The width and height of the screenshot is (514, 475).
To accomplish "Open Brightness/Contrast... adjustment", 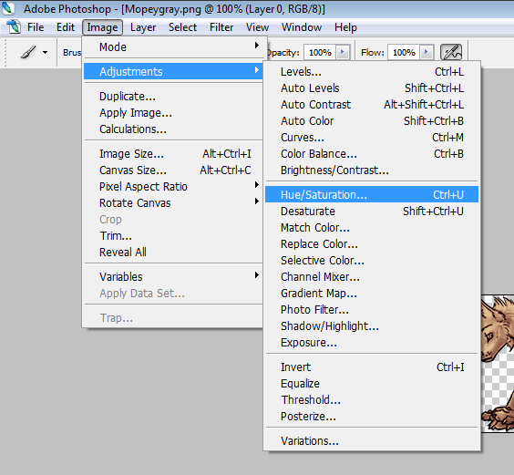I will click(372, 170).
